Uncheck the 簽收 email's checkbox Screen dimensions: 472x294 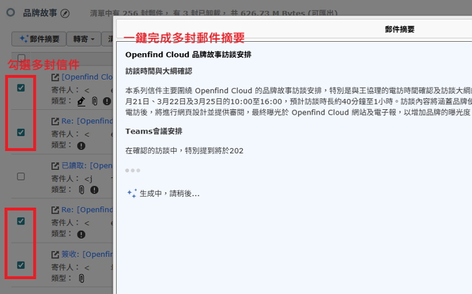21,265
